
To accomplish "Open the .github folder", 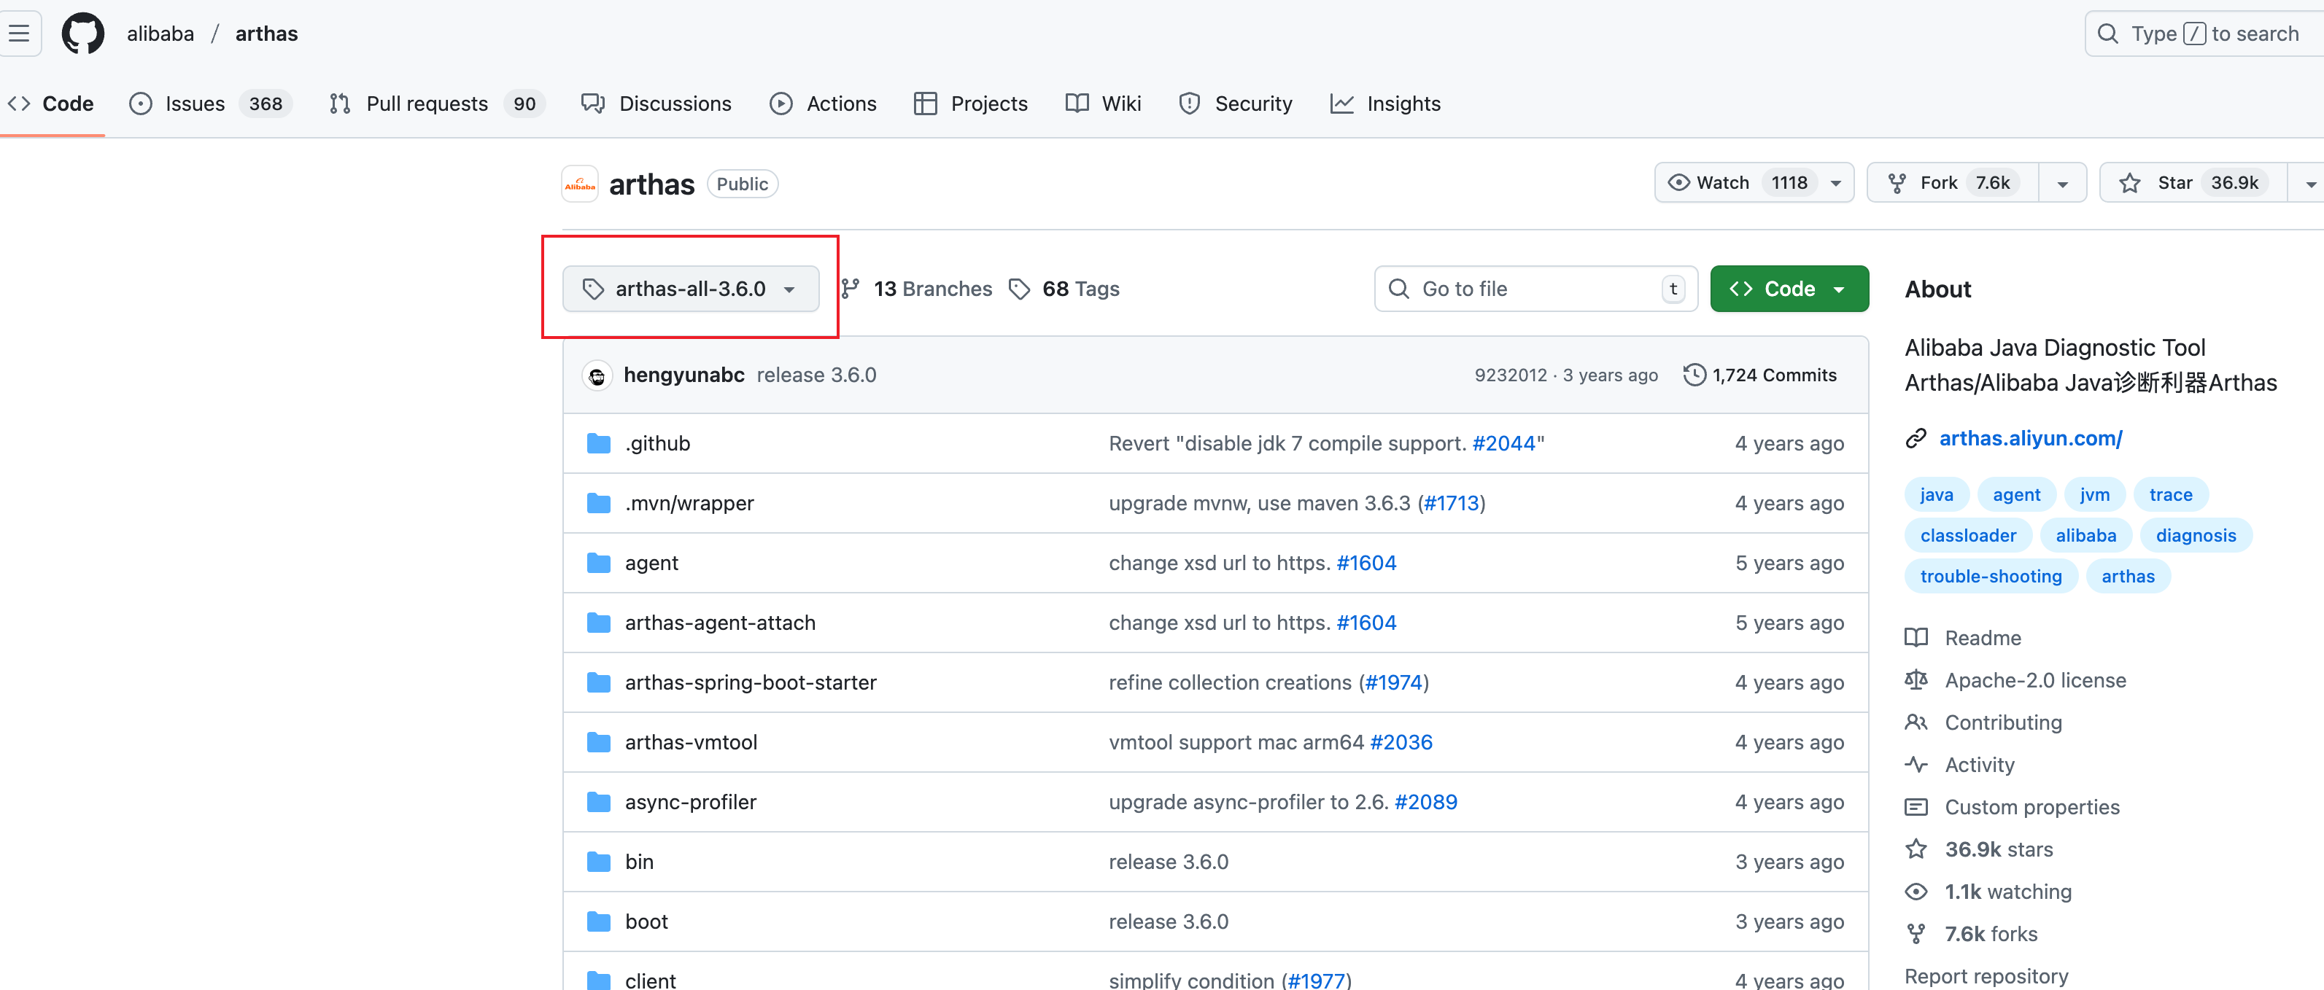I will 656,444.
